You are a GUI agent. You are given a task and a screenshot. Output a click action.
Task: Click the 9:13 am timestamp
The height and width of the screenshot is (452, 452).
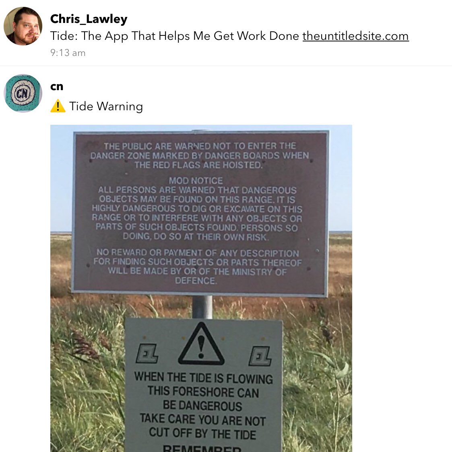(68, 53)
